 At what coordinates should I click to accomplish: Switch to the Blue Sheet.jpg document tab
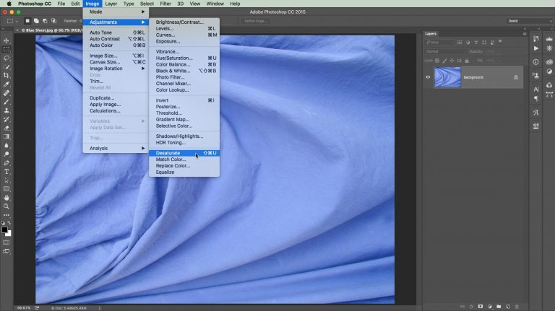coord(51,30)
